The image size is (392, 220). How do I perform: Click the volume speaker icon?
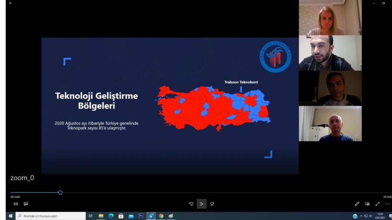[x=16, y=203]
